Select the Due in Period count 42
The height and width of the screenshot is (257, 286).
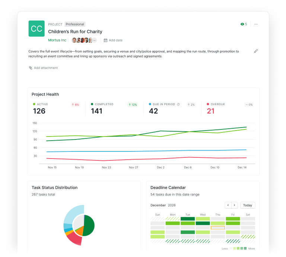click(153, 111)
